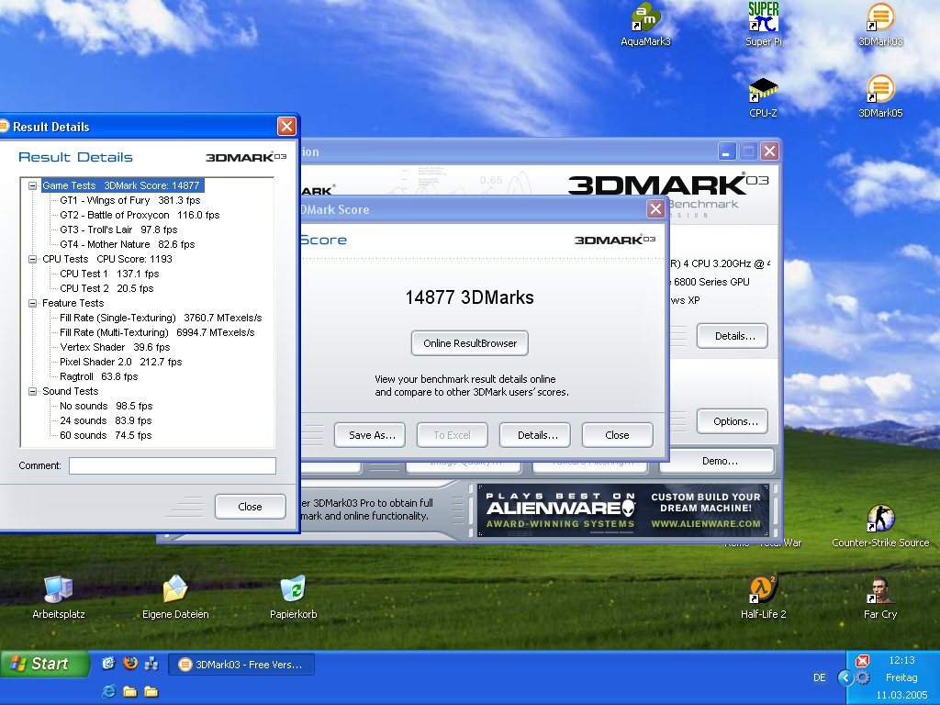Viewport: 940px width, 705px height.
Task: Select Fill Rate (Single-Texturing) row
Action: 161,318
